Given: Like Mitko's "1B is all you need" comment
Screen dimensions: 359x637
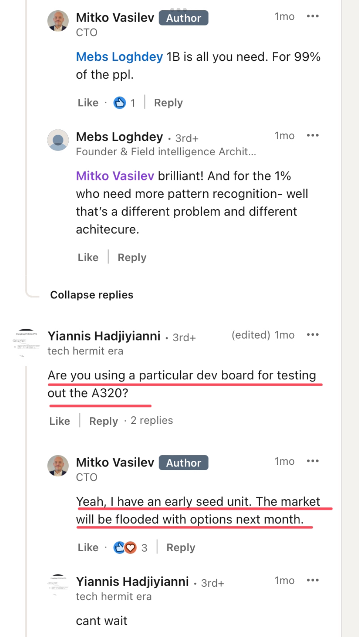Looking at the screenshot, I should tap(88, 103).
